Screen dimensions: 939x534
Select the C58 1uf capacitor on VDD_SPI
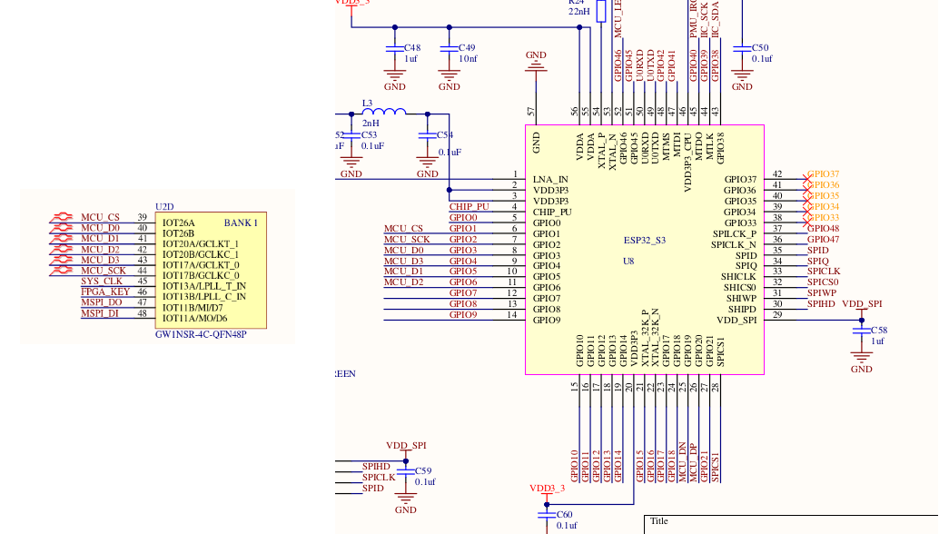coord(862,331)
